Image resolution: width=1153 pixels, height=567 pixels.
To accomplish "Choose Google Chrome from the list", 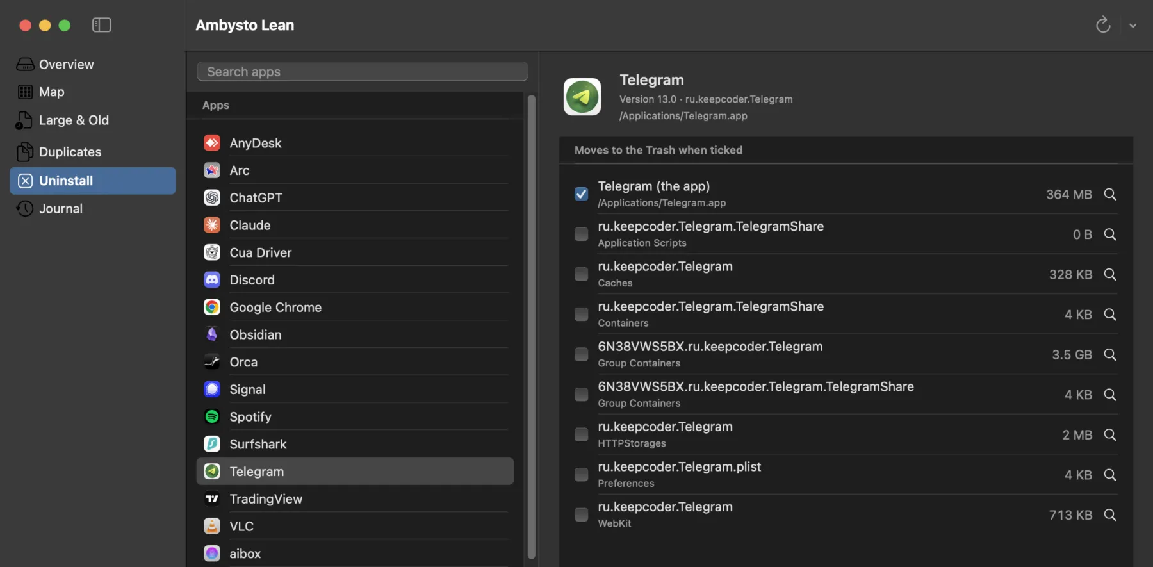I will pos(356,307).
